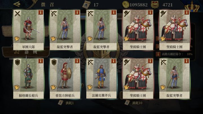The height and width of the screenshot is (114, 203).
Task: Click the 徵召 title label
Action: 47,5
